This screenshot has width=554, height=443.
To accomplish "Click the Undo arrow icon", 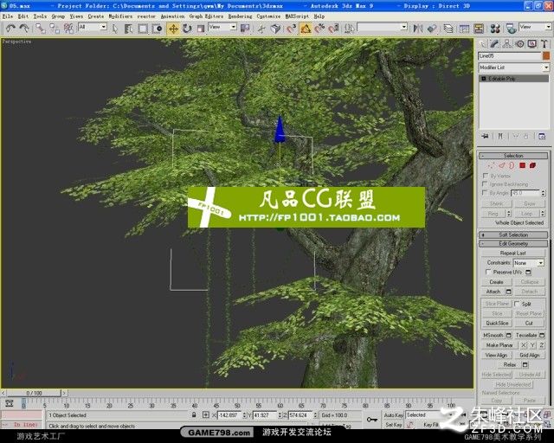I will click(x=10, y=29).
